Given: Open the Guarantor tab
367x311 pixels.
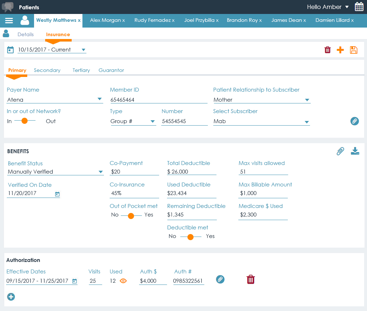Looking at the screenshot, I should pos(111,70).
